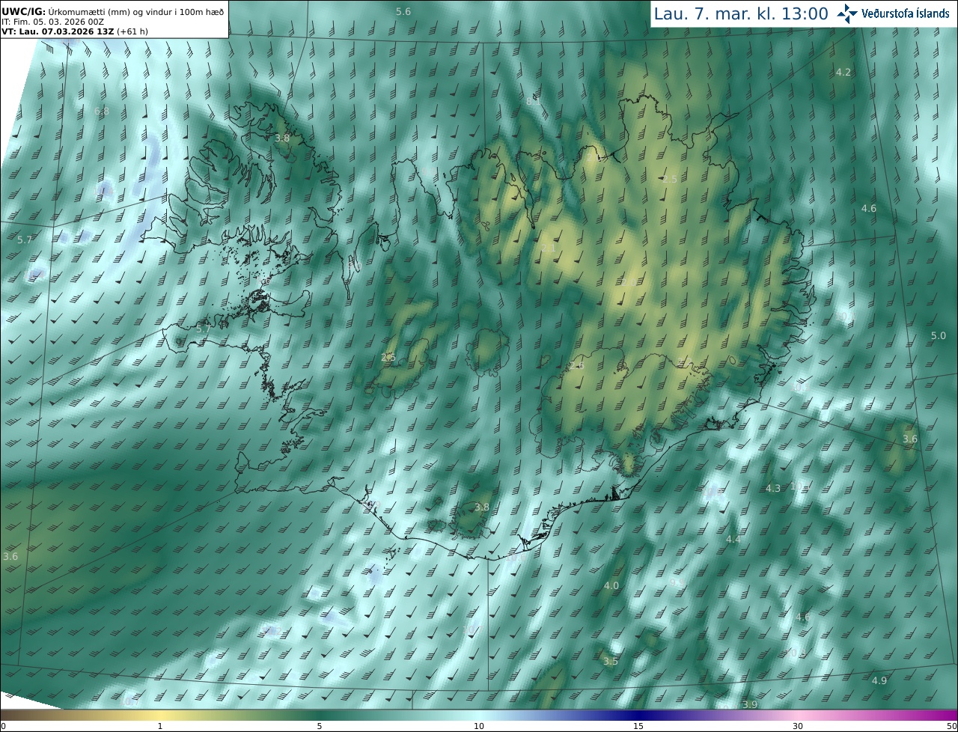The height and width of the screenshot is (732, 958).
Task: Select the 'Lau. 7. mar. kl. 13:00' timestamp
Action: [x=741, y=13]
